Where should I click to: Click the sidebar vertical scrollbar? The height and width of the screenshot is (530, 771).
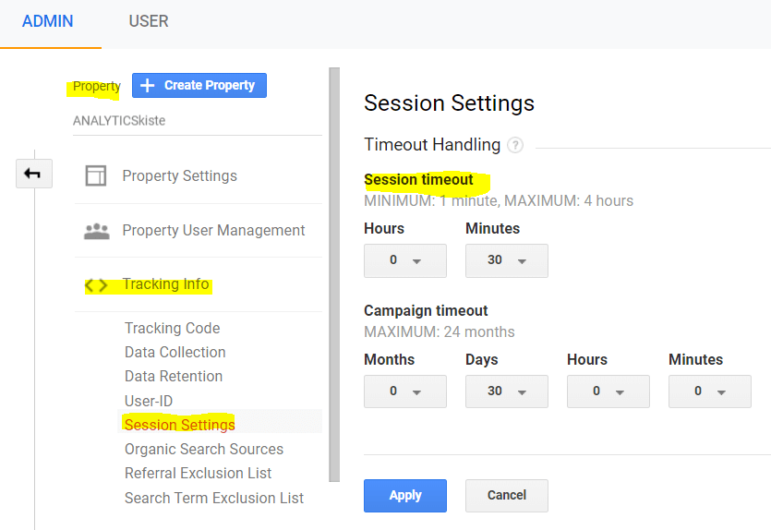pos(334,277)
